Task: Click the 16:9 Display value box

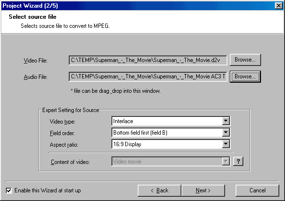Action: [167, 144]
